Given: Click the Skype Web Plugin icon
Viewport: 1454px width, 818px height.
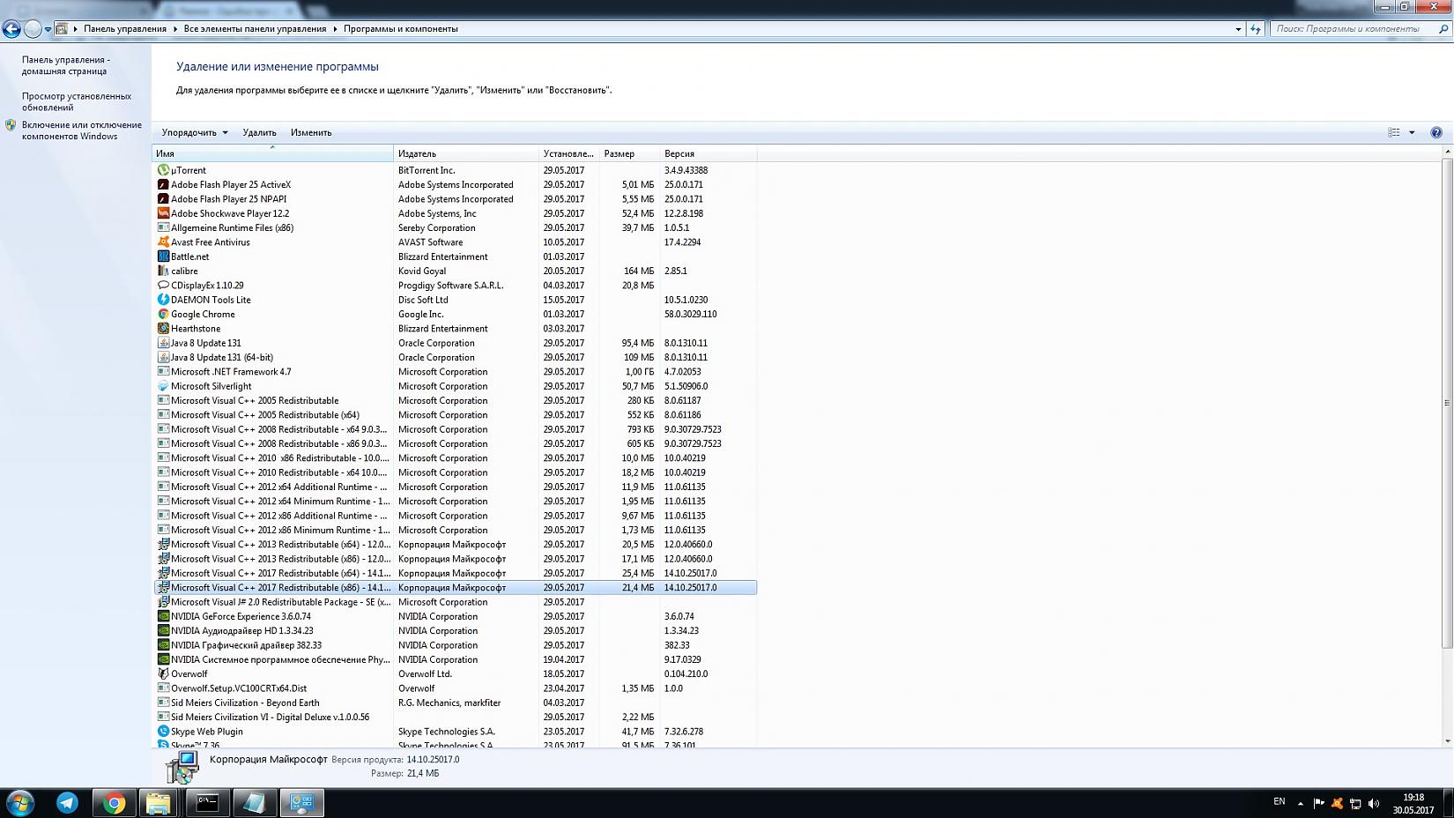Looking at the screenshot, I should (x=163, y=731).
